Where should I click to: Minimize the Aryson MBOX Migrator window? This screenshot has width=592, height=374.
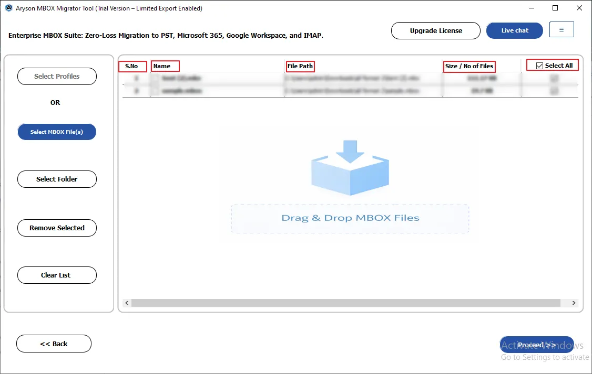click(x=532, y=8)
